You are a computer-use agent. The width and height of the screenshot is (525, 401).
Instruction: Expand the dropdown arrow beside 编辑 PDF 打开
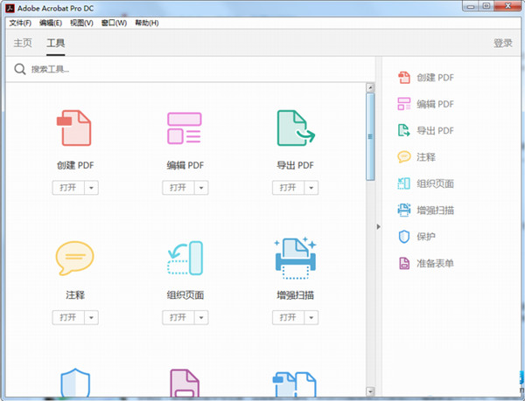202,187
